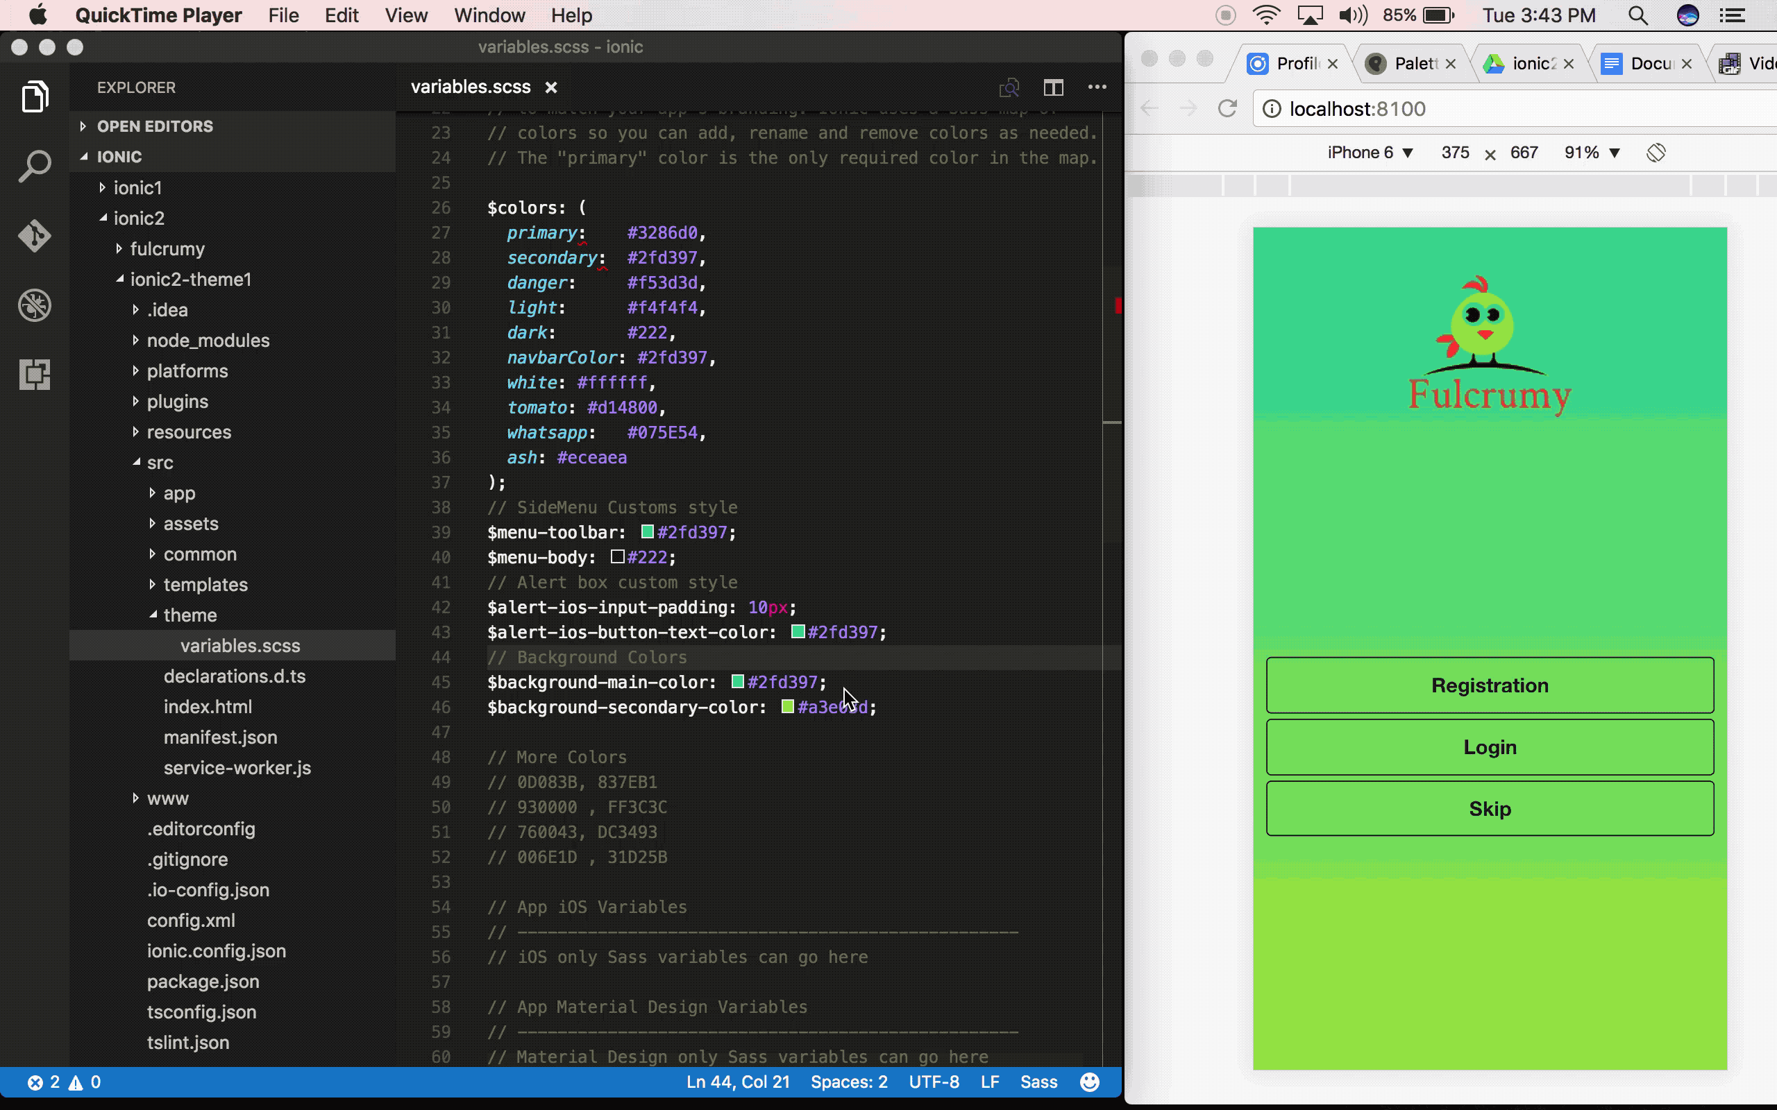
Task: Expand the node_modules folder
Action: coord(208,341)
